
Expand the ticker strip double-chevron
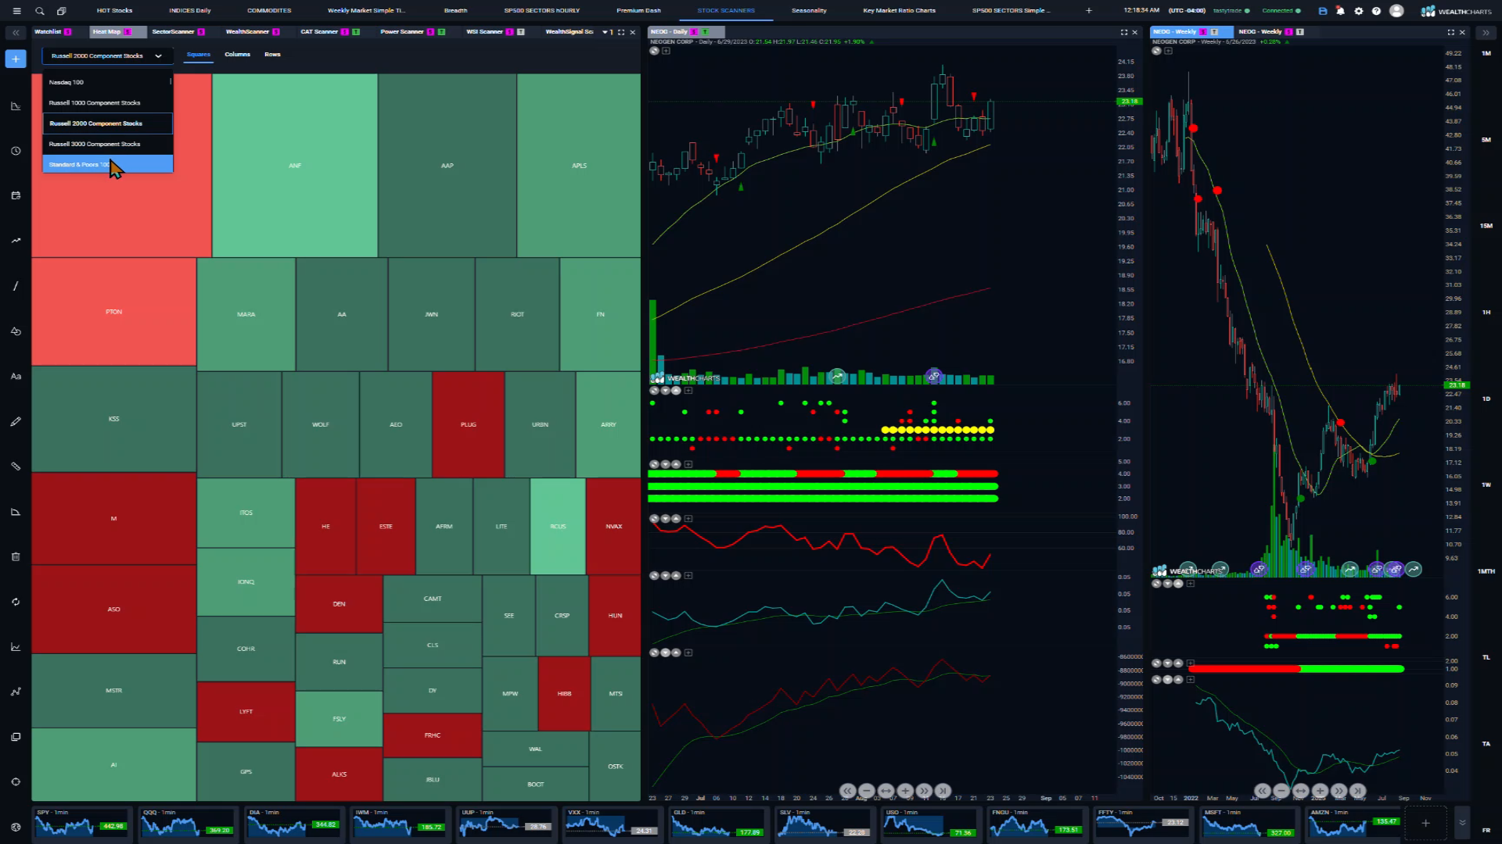1462,823
